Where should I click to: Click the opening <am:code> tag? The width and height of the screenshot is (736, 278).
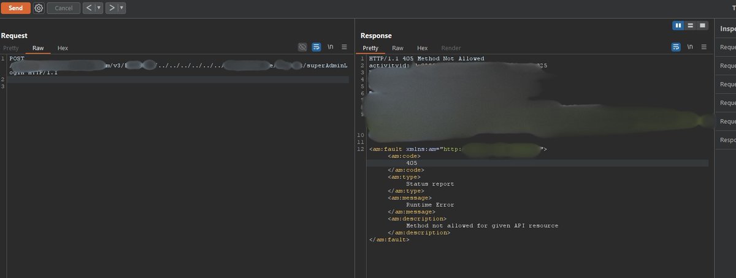tap(404, 156)
